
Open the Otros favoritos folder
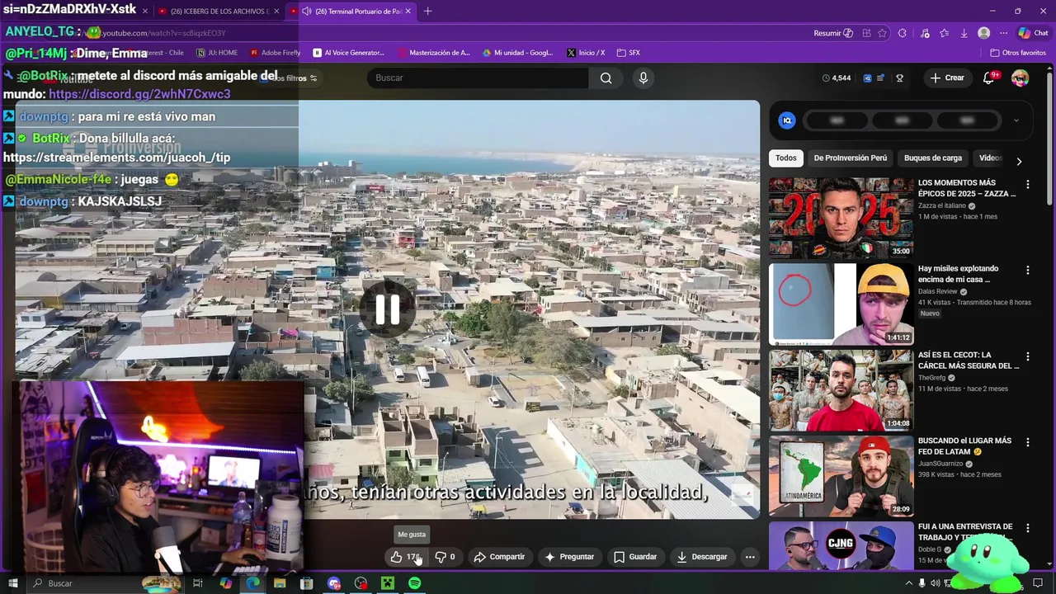click(x=1018, y=53)
